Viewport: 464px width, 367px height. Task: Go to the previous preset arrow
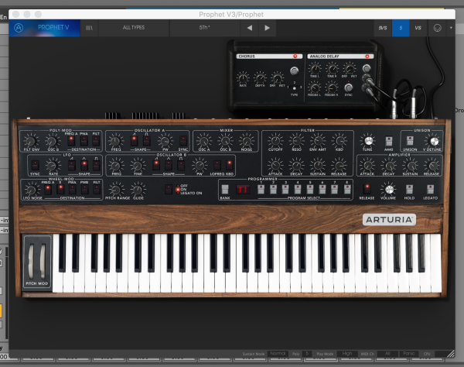point(249,28)
